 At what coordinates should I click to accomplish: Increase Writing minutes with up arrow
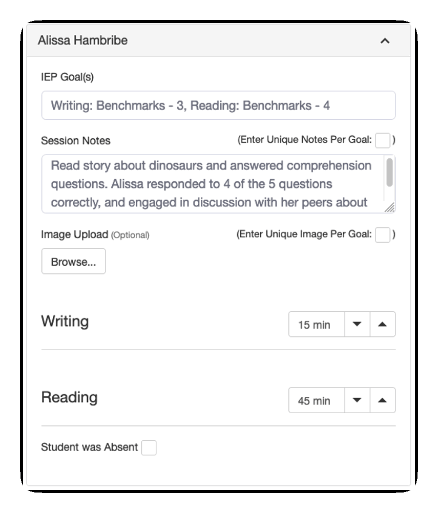point(382,324)
